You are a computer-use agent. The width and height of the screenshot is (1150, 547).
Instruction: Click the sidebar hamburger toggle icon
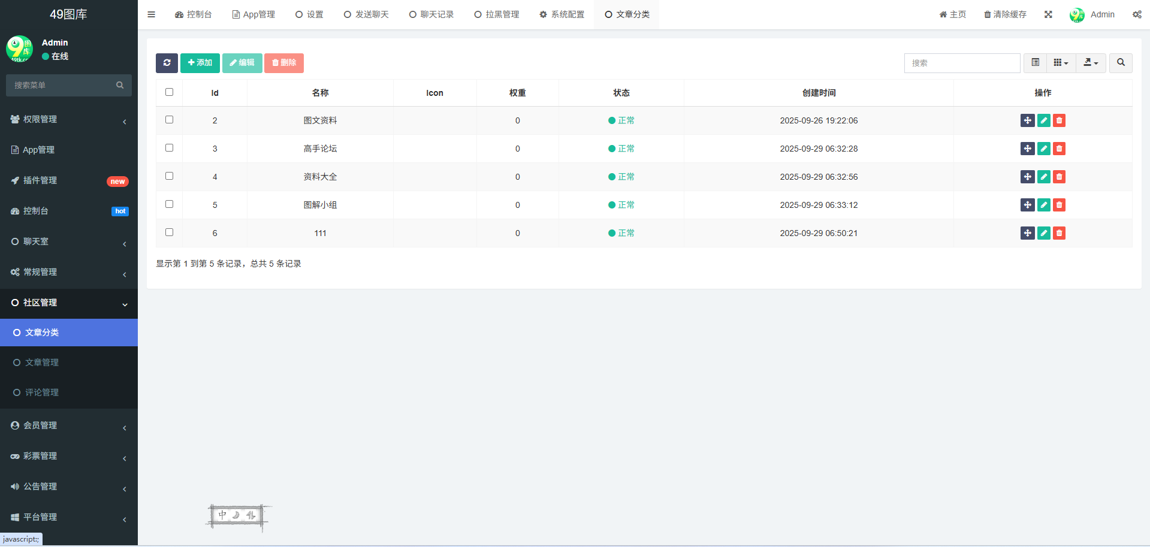pos(152,14)
